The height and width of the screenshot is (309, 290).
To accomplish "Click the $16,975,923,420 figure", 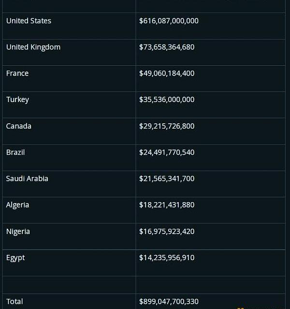I will point(167,231).
